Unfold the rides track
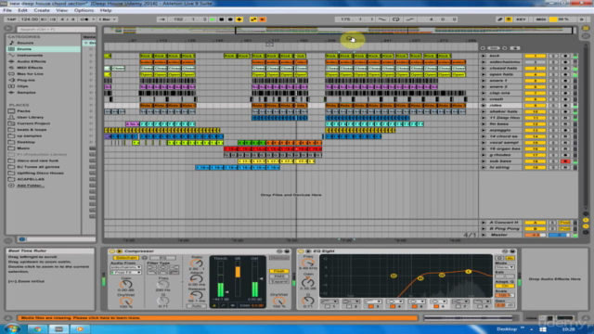This screenshot has width=594, height=334. coord(483,105)
